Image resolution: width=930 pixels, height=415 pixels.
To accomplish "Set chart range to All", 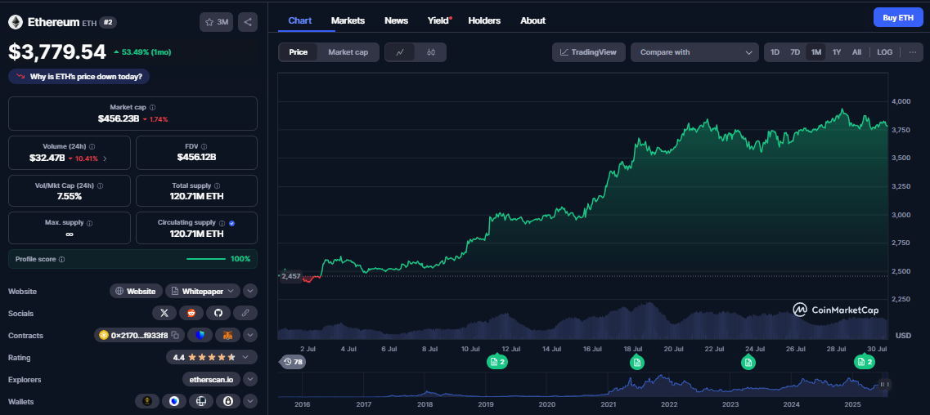I will pyautogui.click(x=856, y=52).
